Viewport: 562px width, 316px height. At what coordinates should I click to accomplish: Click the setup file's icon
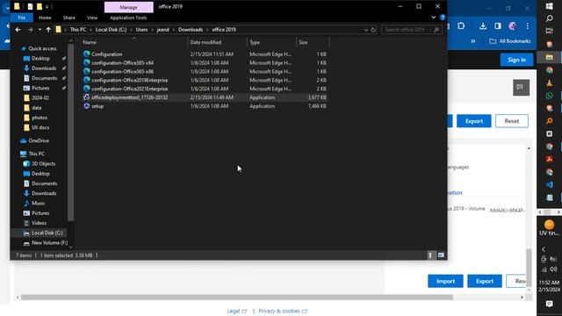tap(86, 106)
